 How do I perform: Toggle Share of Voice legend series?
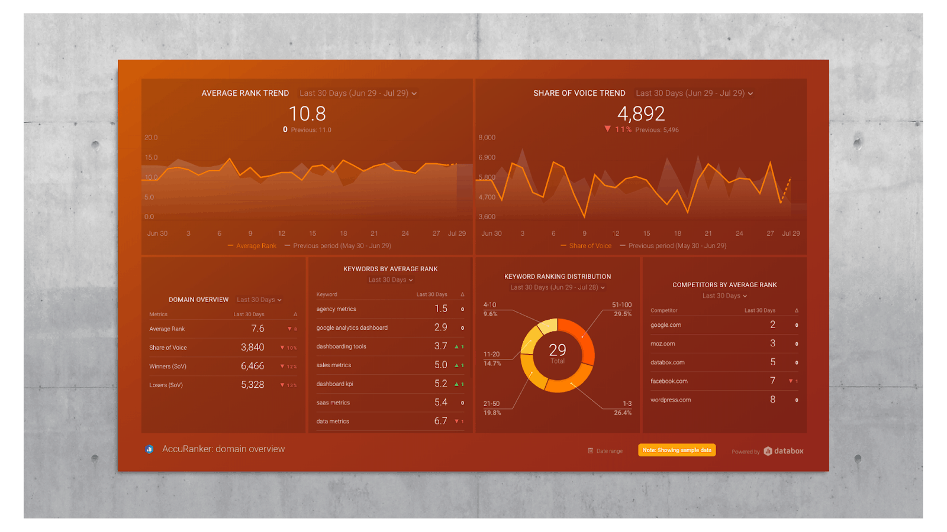pyautogui.click(x=586, y=246)
